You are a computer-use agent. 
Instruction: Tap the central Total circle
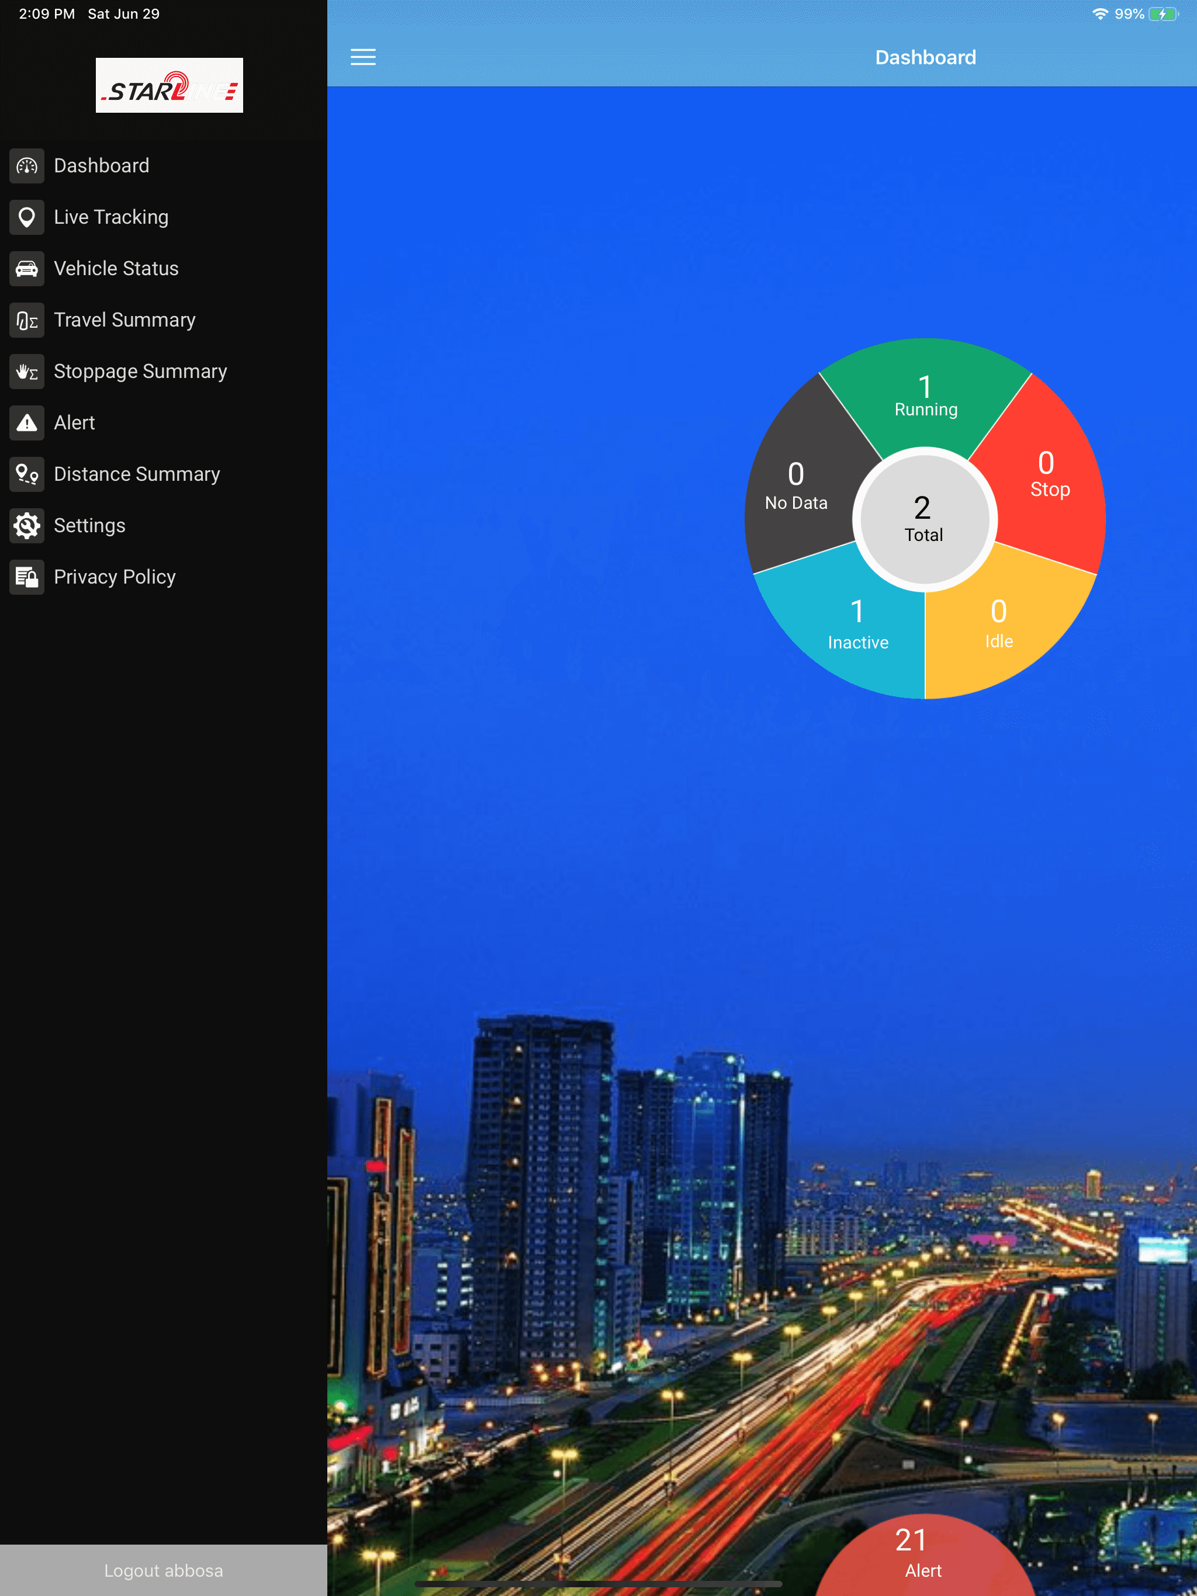pyautogui.click(x=925, y=519)
